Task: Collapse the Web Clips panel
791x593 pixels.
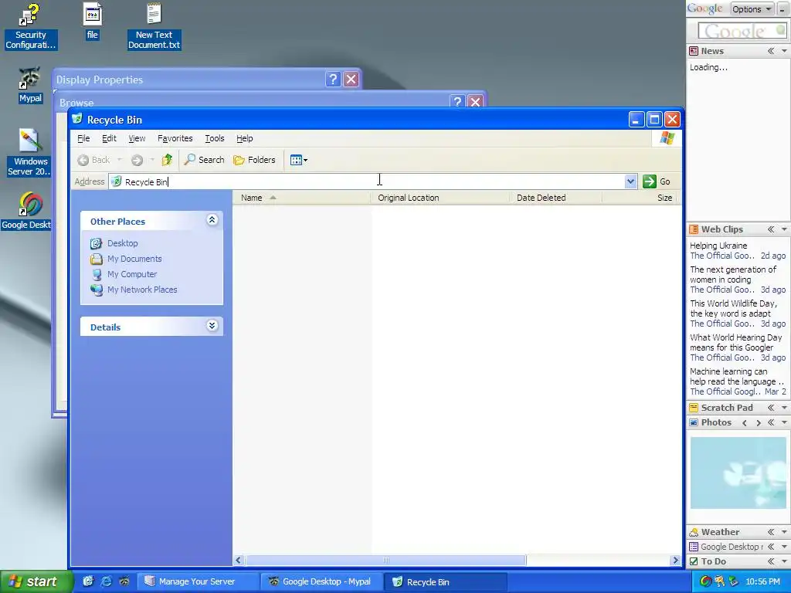Action: [771, 229]
